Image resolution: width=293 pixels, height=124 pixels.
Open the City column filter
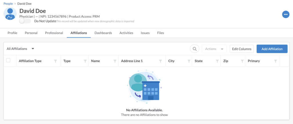pos(189,61)
